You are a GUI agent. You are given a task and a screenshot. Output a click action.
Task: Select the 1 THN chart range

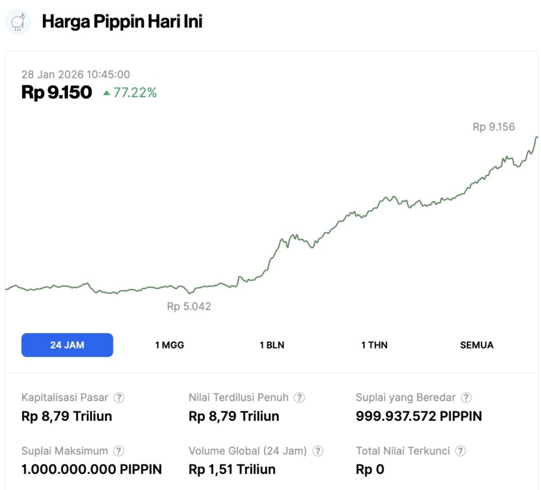pyautogui.click(x=374, y=345)
